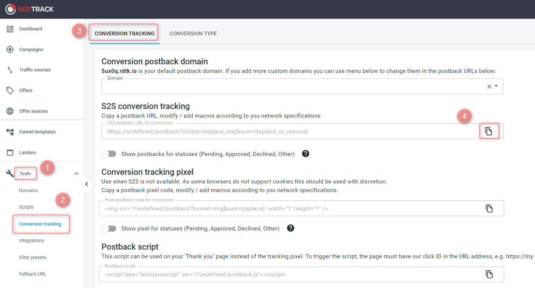Click the Postback script heading
535x288 pixels.
[x=130, y=247]
